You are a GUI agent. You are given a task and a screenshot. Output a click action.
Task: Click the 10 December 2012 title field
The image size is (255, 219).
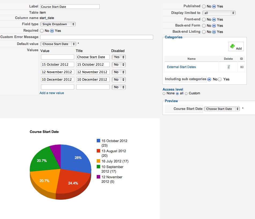[93, 79]
